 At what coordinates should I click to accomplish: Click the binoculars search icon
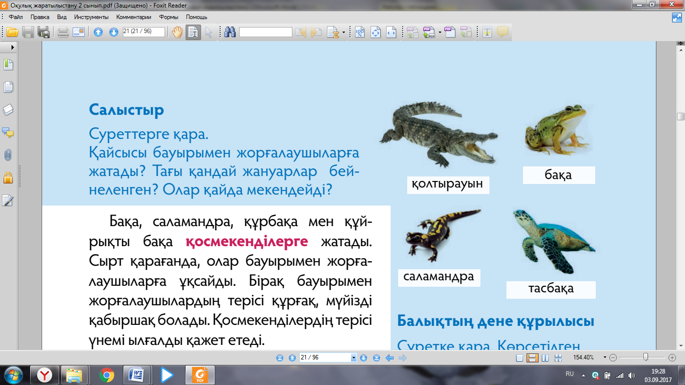point(230,33)
